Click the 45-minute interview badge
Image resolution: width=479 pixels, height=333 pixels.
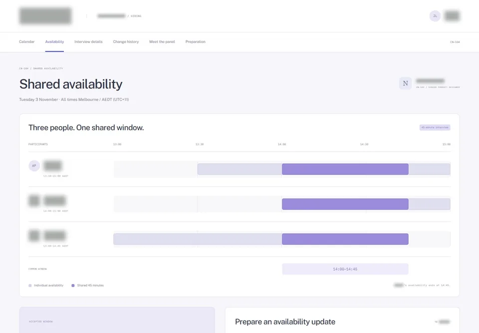tap(435, 127)
